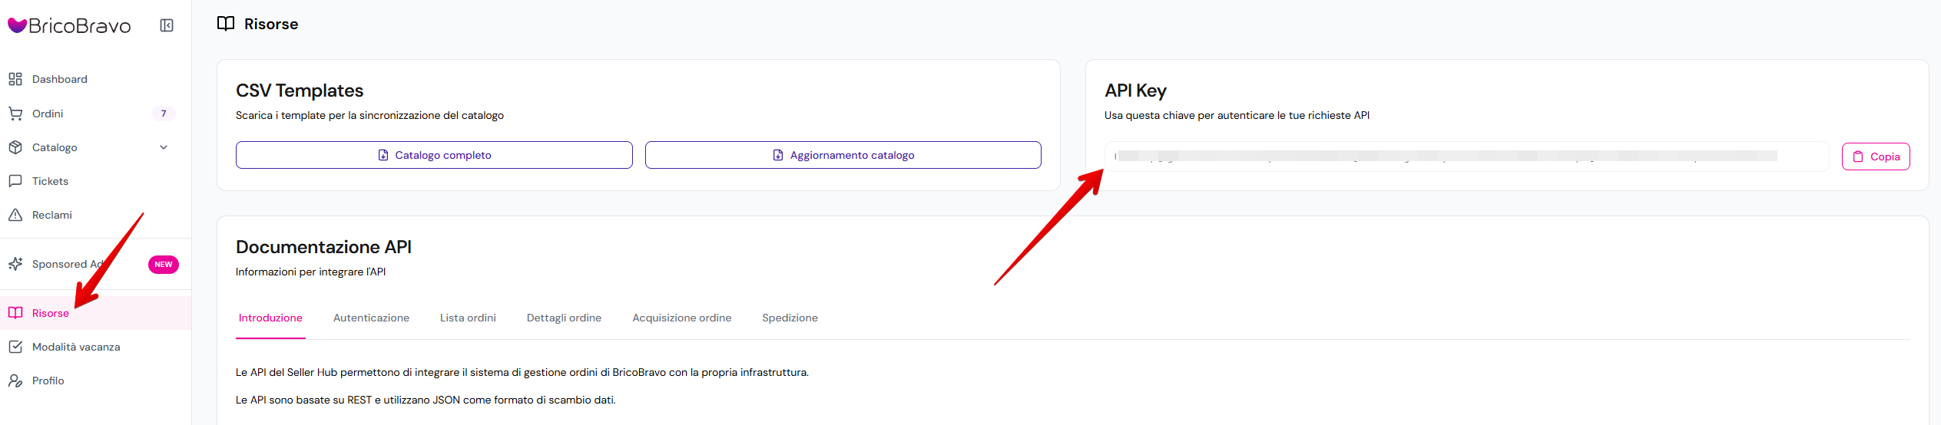Open the Profilo user page
The width and height of the screenshot is (1941, 425).
point(48,381)
